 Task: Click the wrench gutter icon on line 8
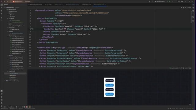coord(32,29)
